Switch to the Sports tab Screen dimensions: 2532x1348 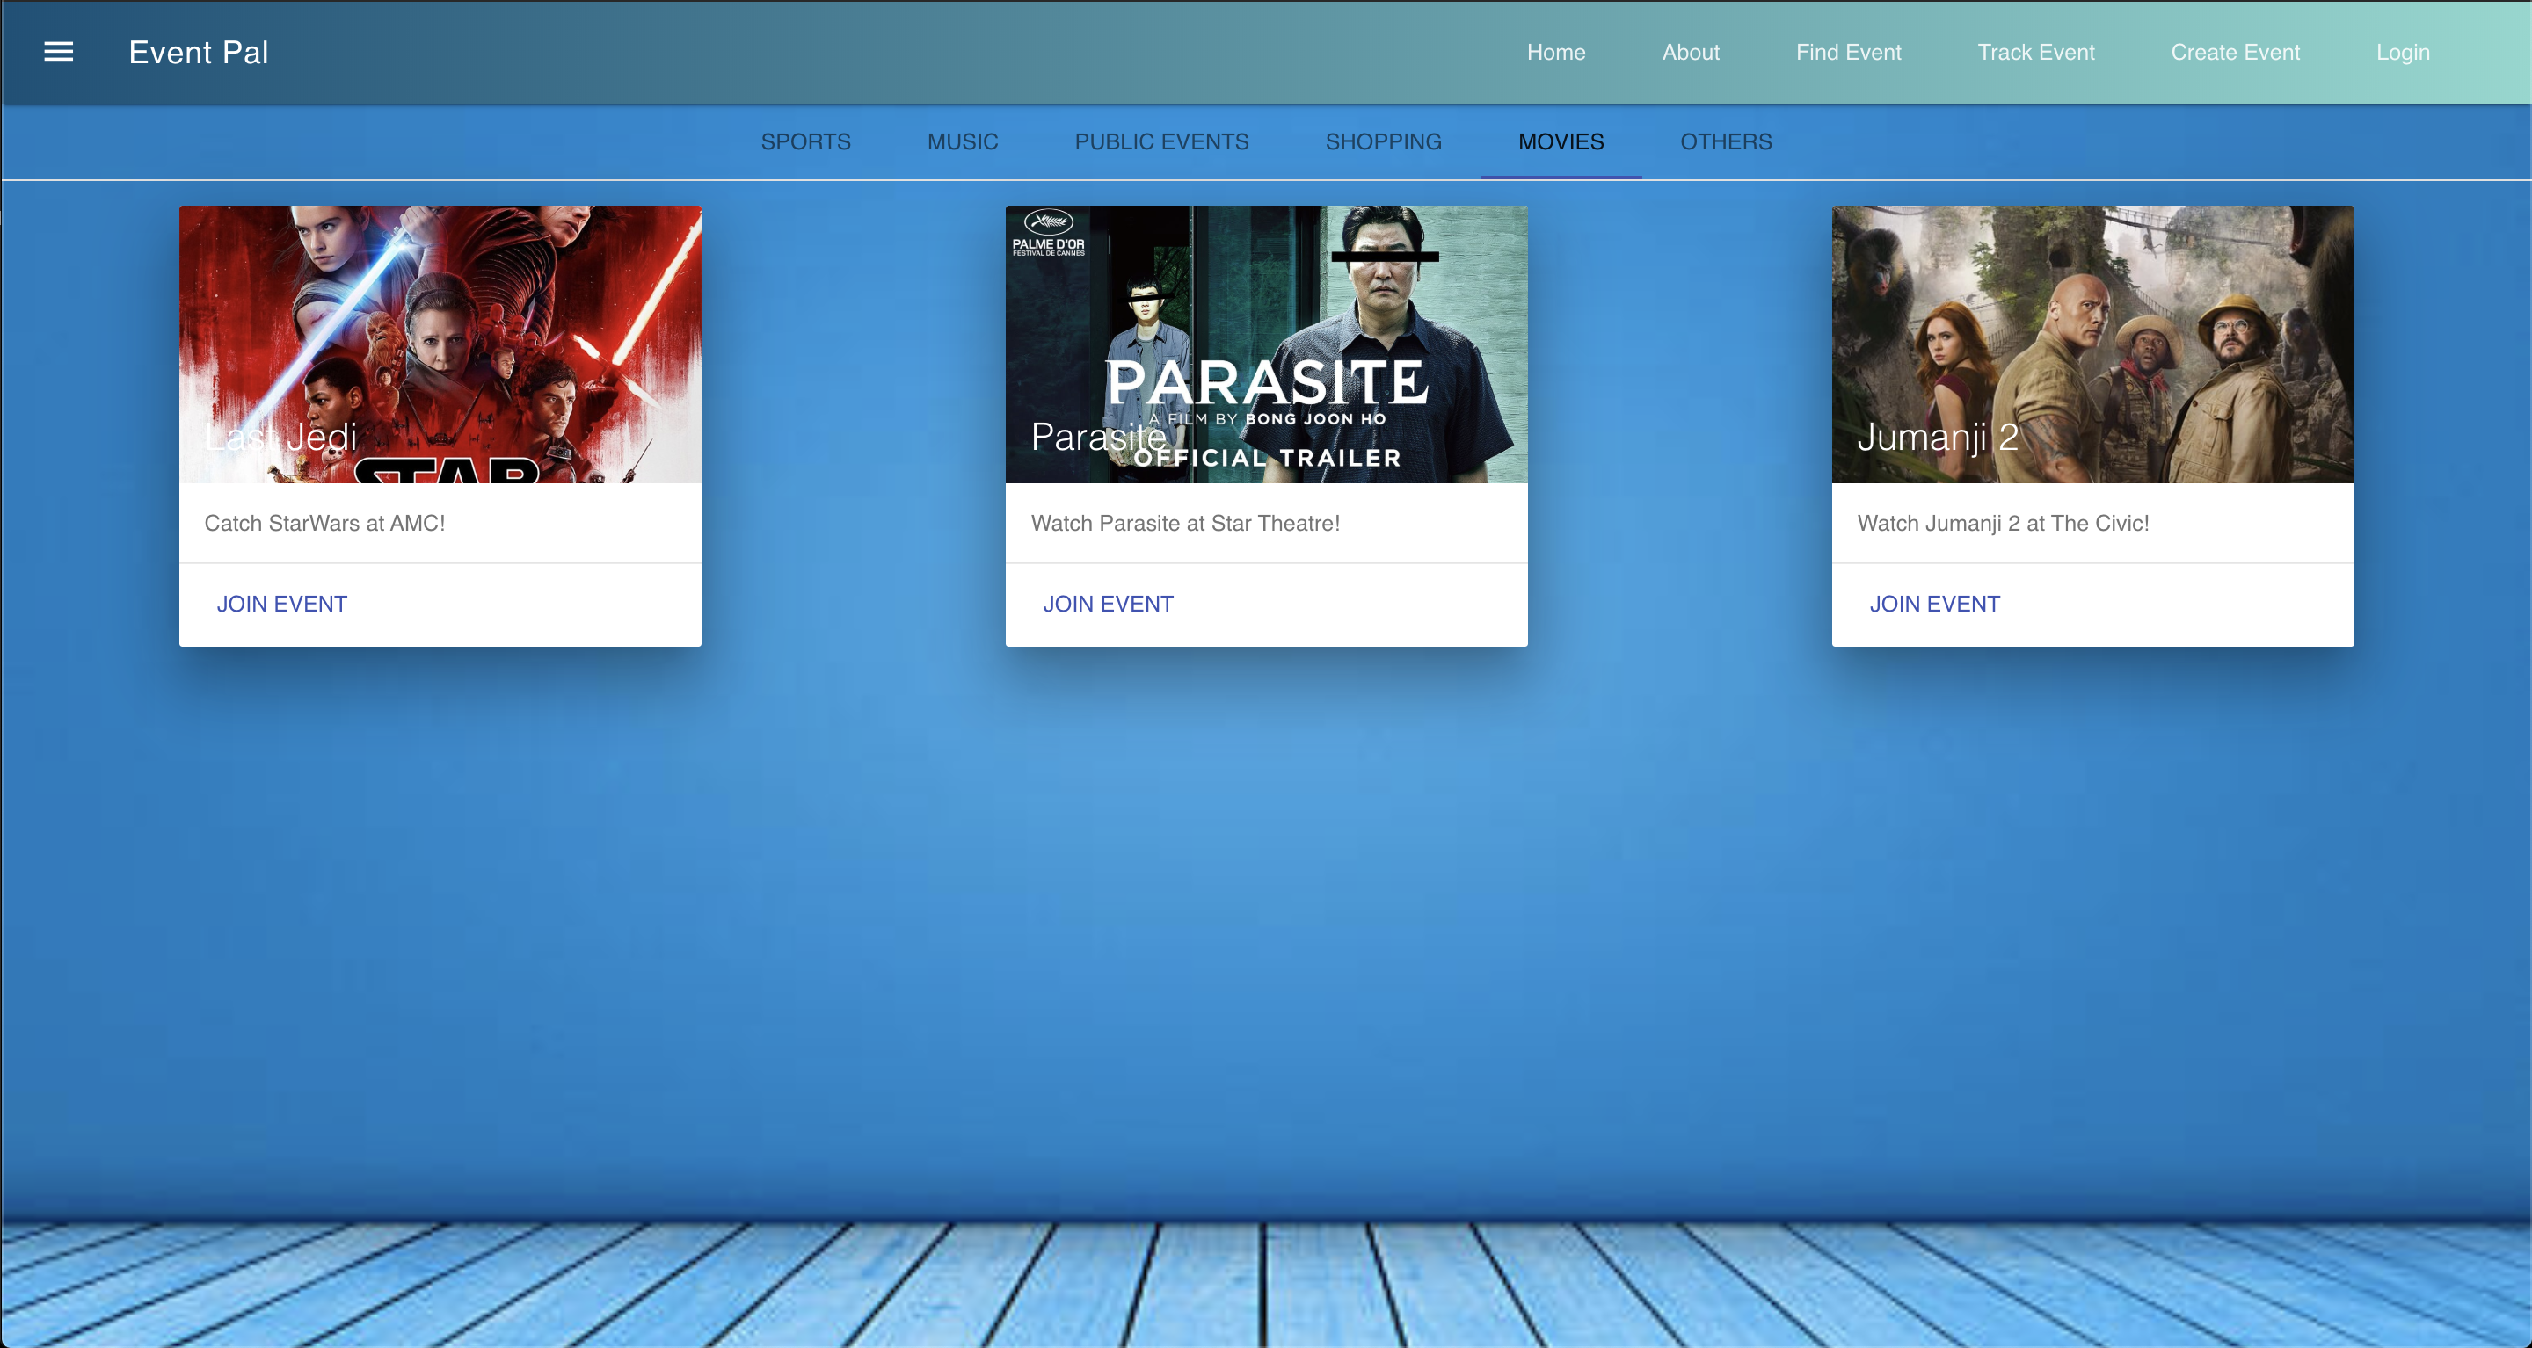pos(805,141)
